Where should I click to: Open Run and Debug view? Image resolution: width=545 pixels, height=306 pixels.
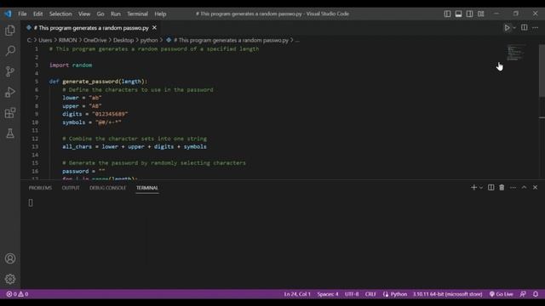point(10,93)
